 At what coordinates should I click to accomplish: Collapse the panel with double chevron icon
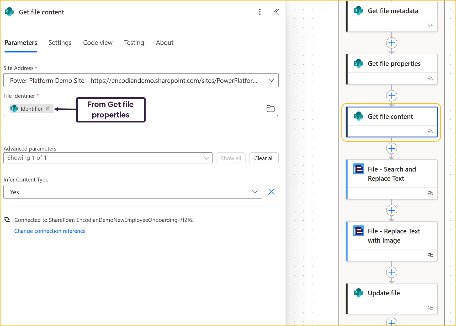276,12
